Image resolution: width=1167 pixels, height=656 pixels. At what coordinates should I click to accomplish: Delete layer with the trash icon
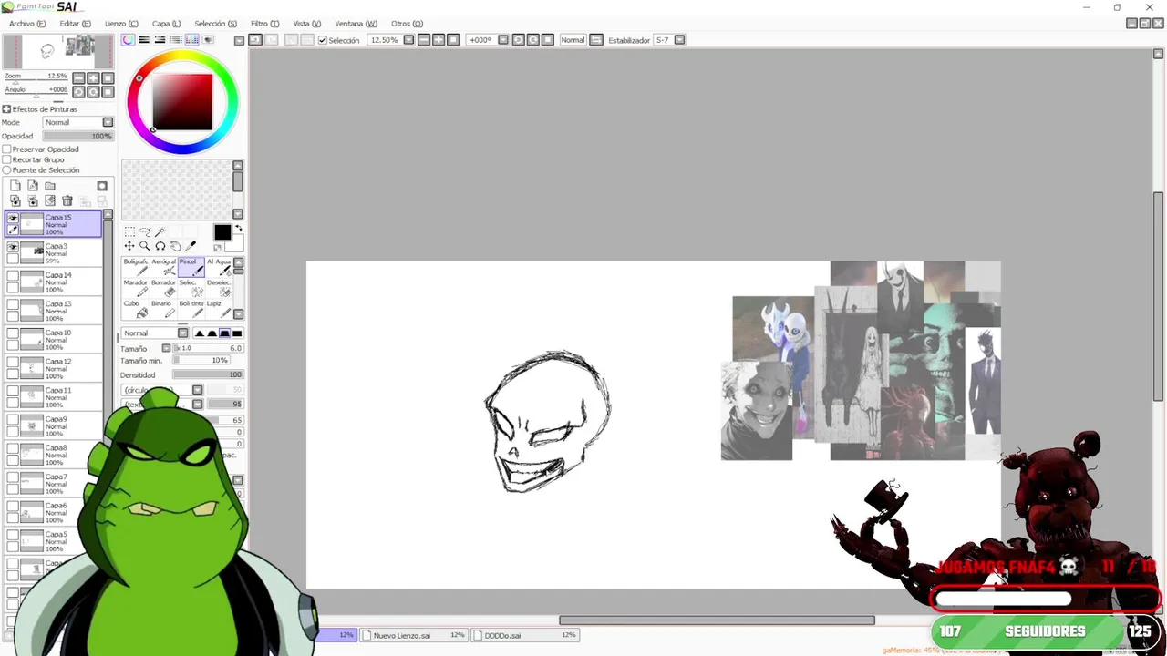pyautogui.click(x=67, y=200)
